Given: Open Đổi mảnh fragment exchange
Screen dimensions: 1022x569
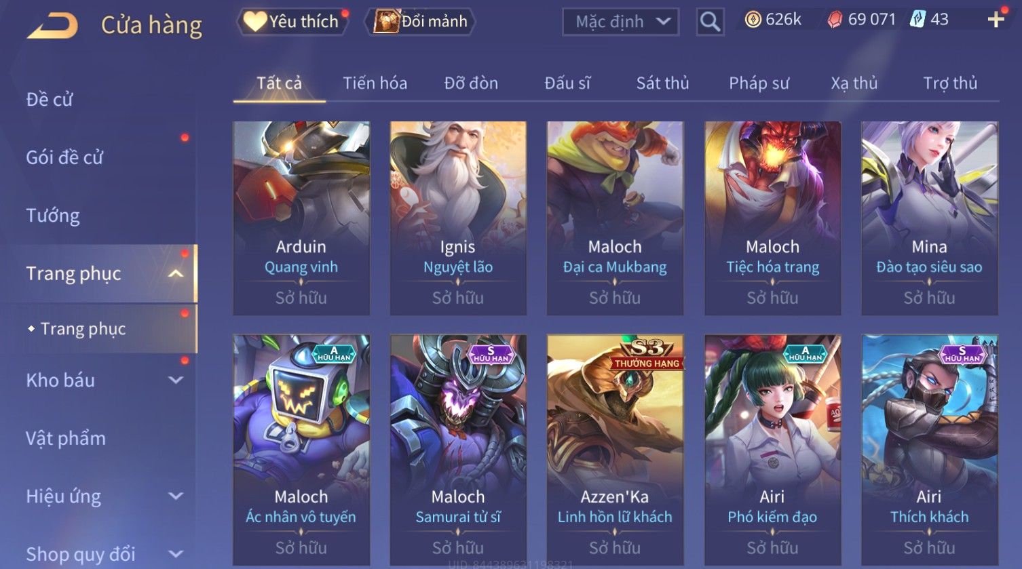Looking at the screenshot, I should pos(420,22).
